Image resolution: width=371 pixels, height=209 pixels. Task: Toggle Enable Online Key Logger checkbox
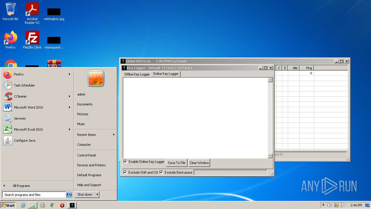pyautogui.click(x=125, y=162)
